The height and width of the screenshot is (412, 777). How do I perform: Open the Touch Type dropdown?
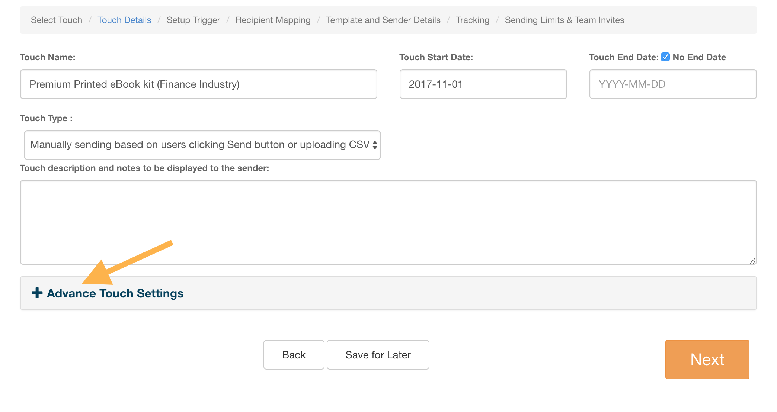click(x=201, y=145)
